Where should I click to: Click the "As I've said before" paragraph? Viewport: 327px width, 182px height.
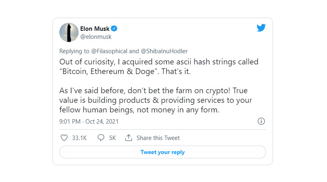(x=155, y=100)
